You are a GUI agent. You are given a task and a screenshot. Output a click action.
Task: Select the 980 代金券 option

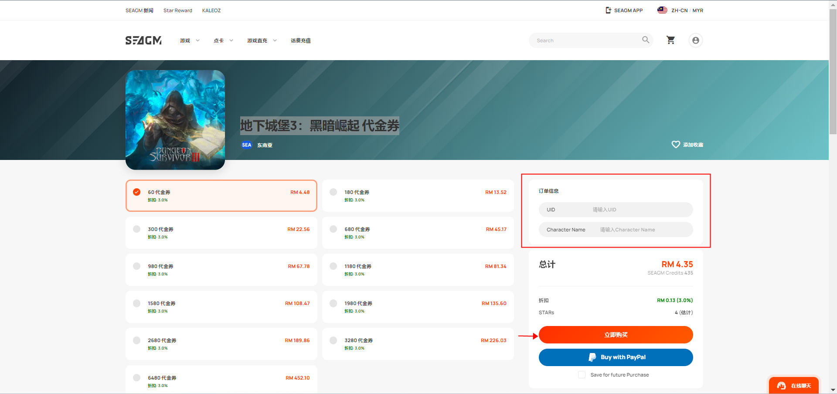click(221, 270)
